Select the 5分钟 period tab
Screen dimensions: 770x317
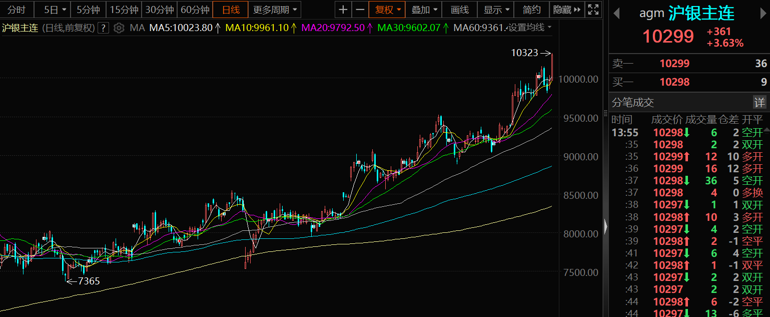click(88, 10)
